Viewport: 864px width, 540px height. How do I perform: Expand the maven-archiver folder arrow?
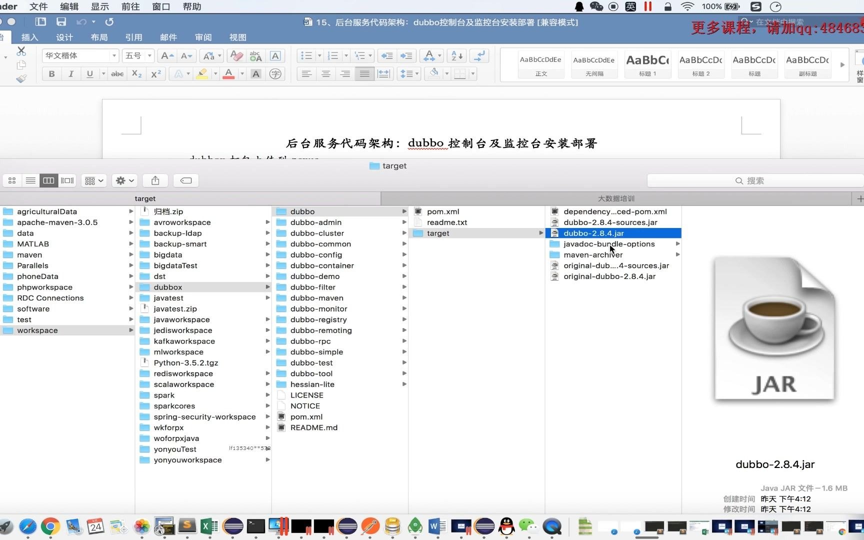tap(677, 255)
